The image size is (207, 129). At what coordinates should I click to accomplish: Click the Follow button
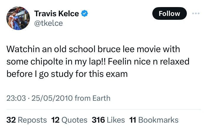pyautogui.click(x=169, y=14)
